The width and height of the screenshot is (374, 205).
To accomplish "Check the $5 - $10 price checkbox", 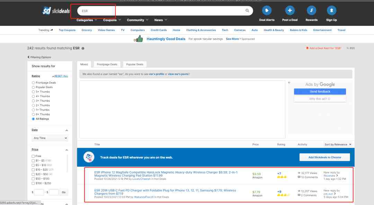I will coord(33,165).
